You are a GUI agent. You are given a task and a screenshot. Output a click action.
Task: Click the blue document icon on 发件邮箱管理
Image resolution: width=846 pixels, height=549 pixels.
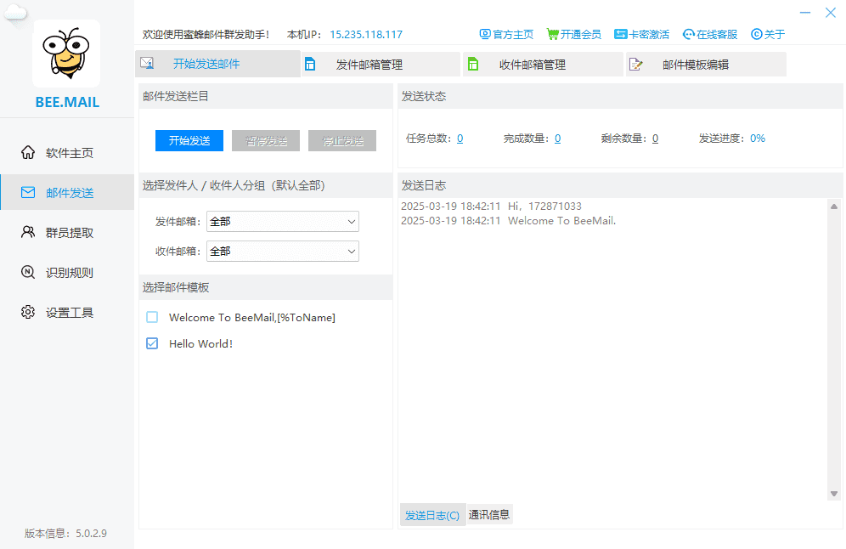pos(310,65)
